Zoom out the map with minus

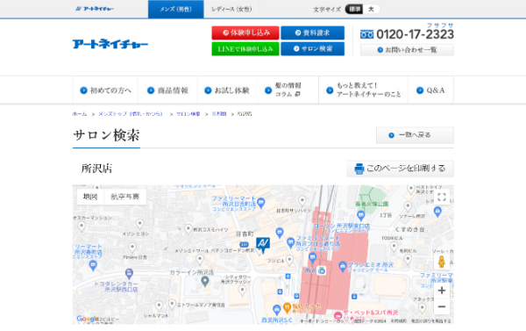(442, 306)
